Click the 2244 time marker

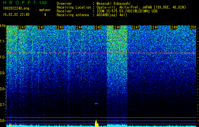(78, 27)
